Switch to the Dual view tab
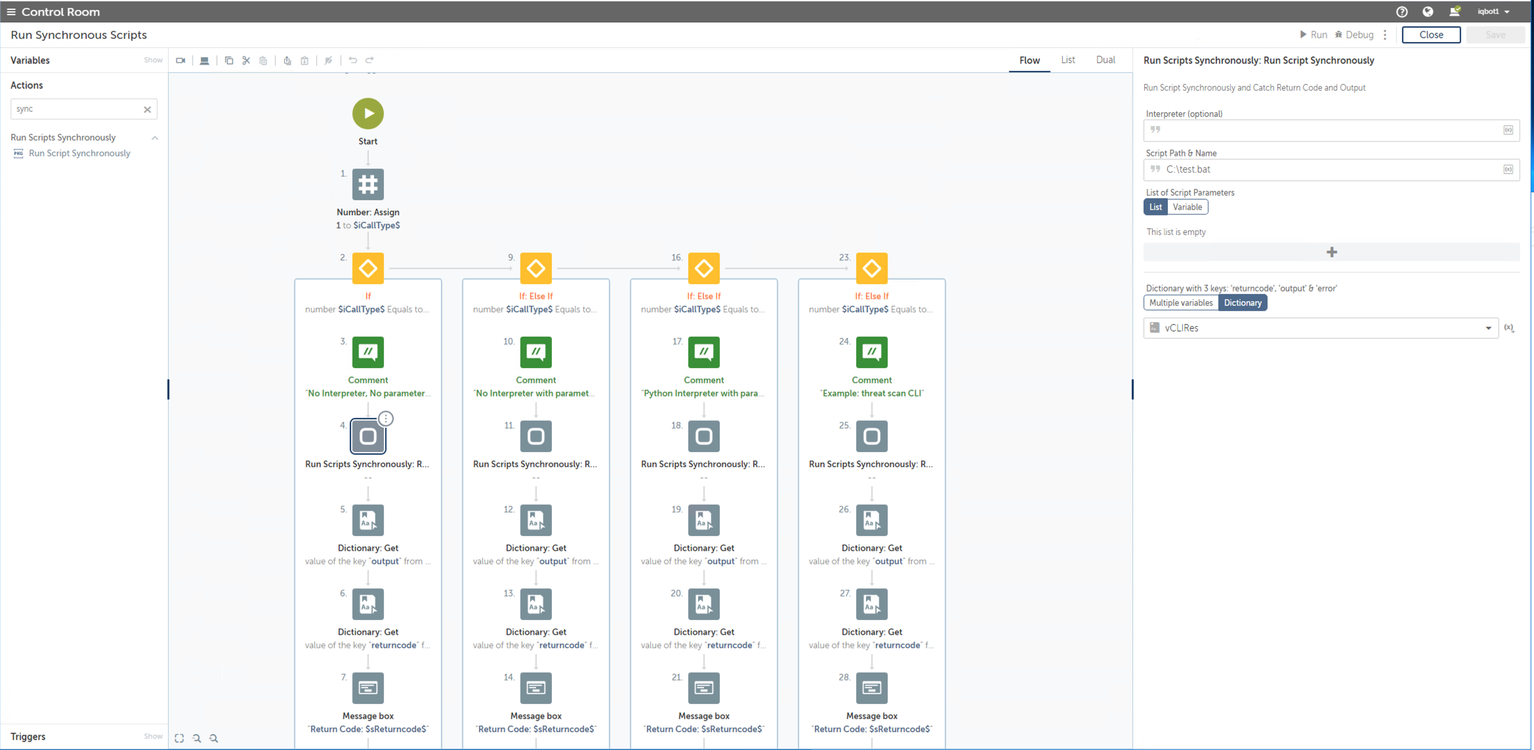Screen dimensions: 1534x750 (1105, 60)
